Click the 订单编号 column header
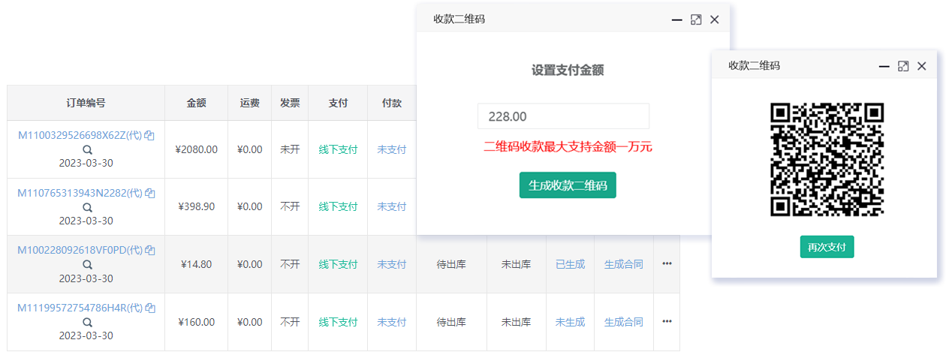 [86, 103]
